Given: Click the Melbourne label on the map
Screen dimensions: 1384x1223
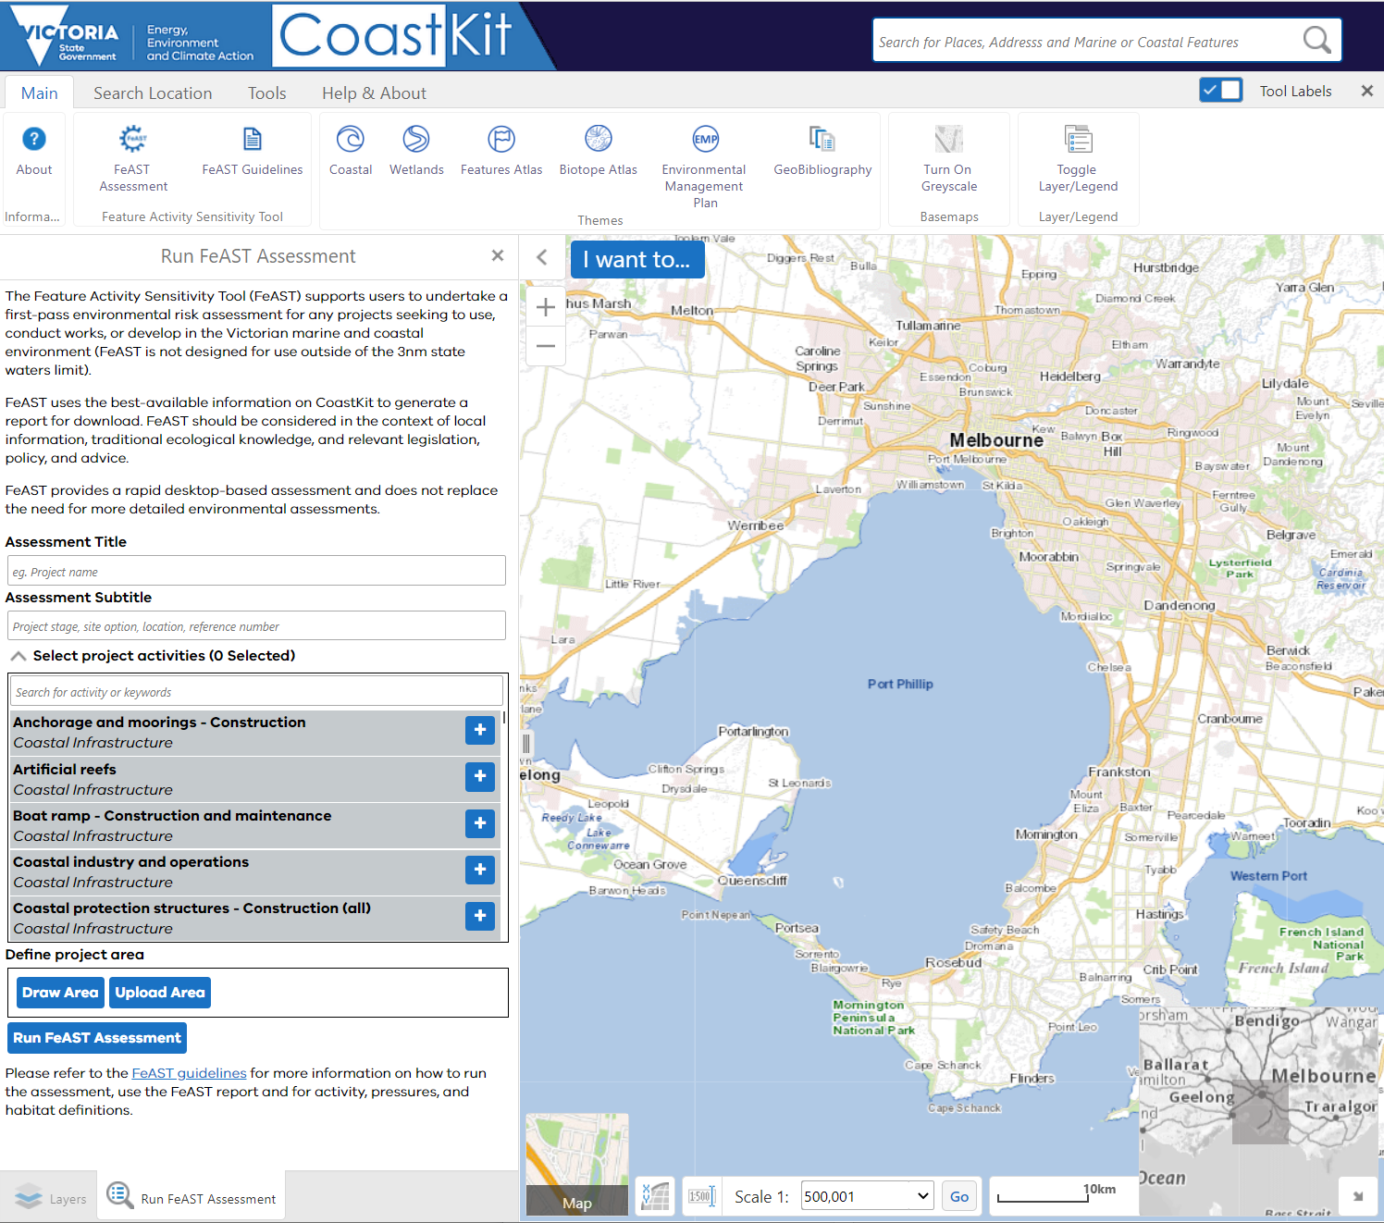Looking at the screenshot, I should 995,440.
